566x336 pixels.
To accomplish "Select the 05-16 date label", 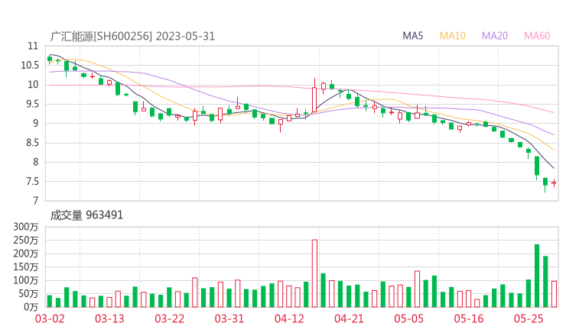I will (469, 318).
